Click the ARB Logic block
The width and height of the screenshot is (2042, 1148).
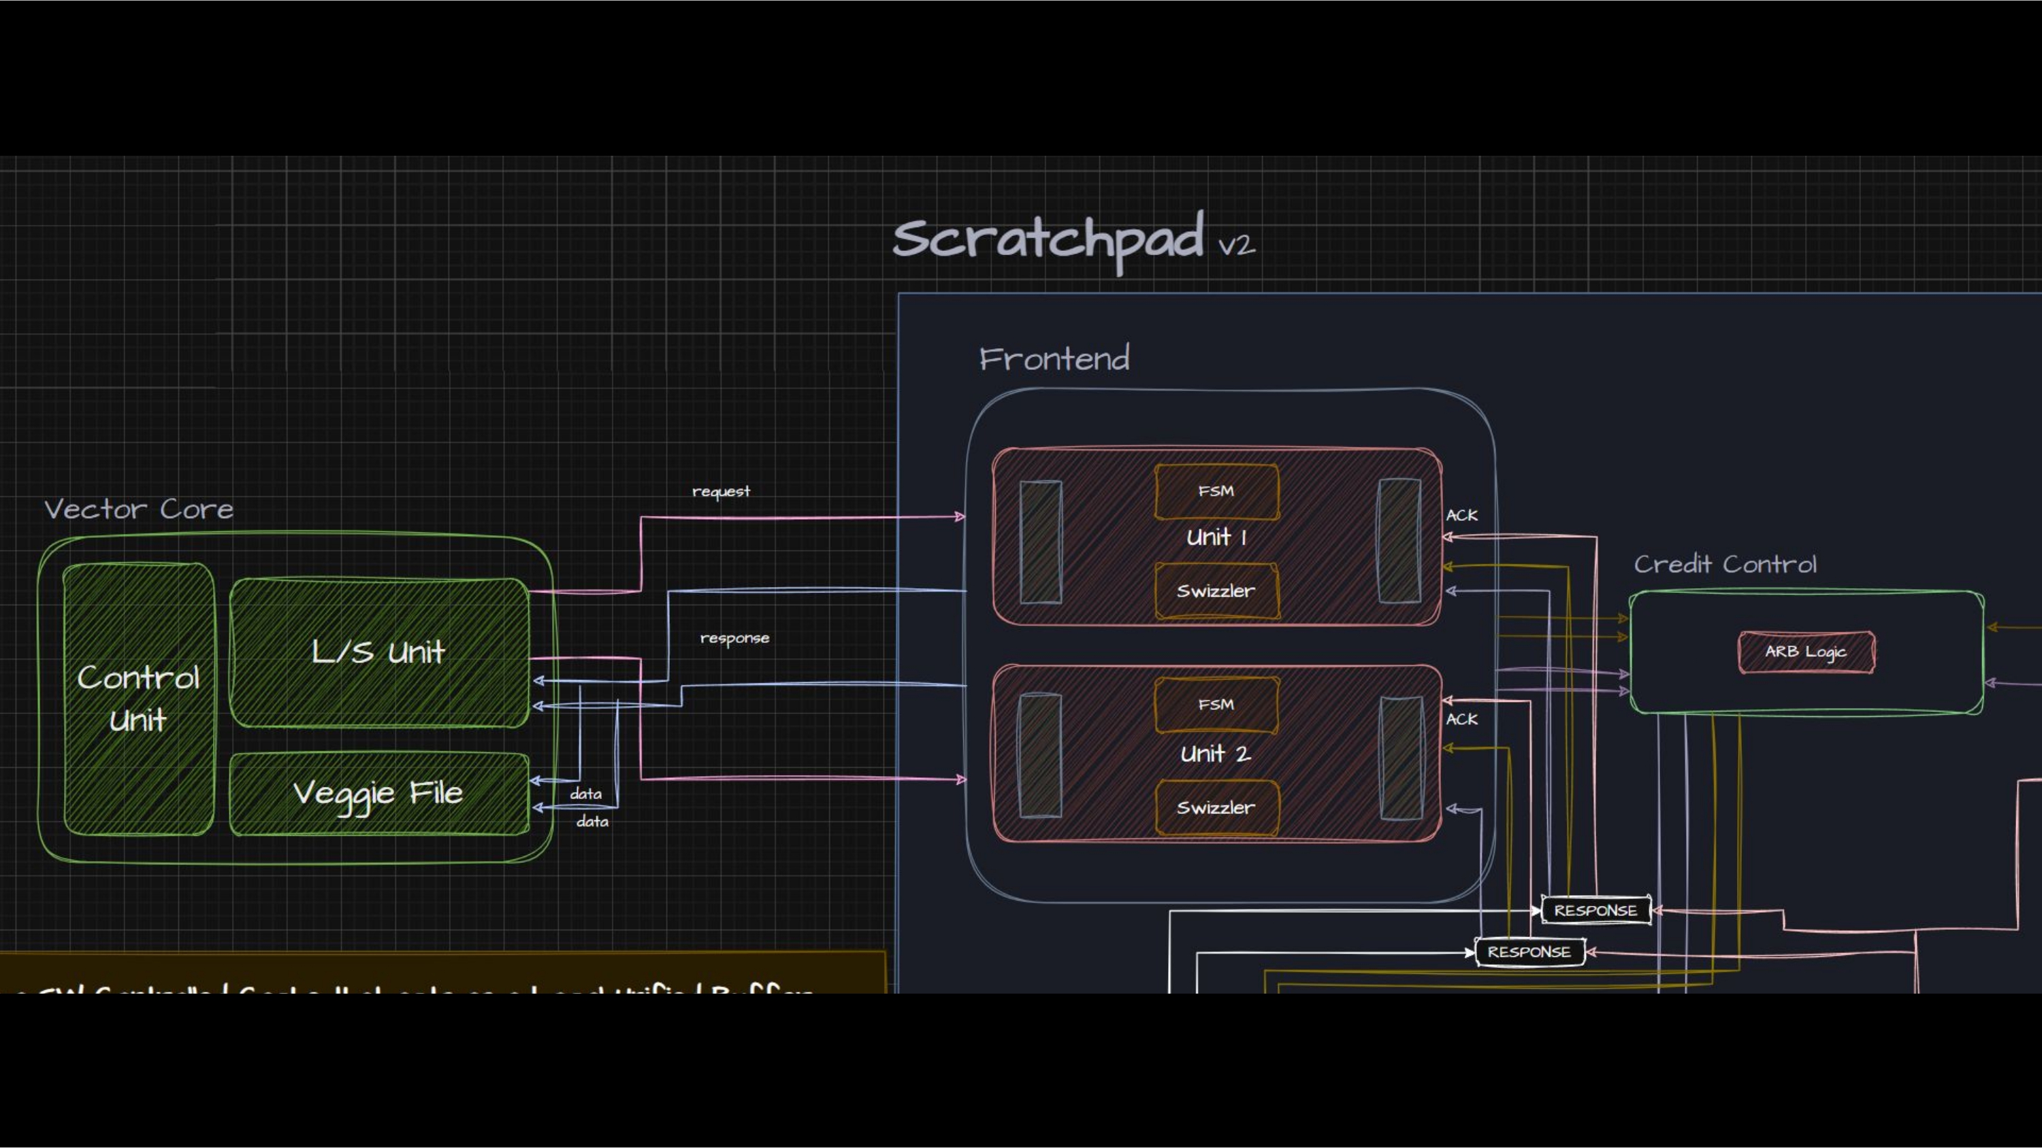1806,652
